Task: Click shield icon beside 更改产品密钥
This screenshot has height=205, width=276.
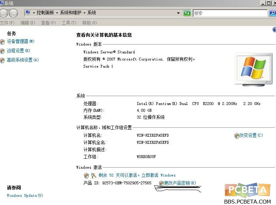Action: point(161,183)
